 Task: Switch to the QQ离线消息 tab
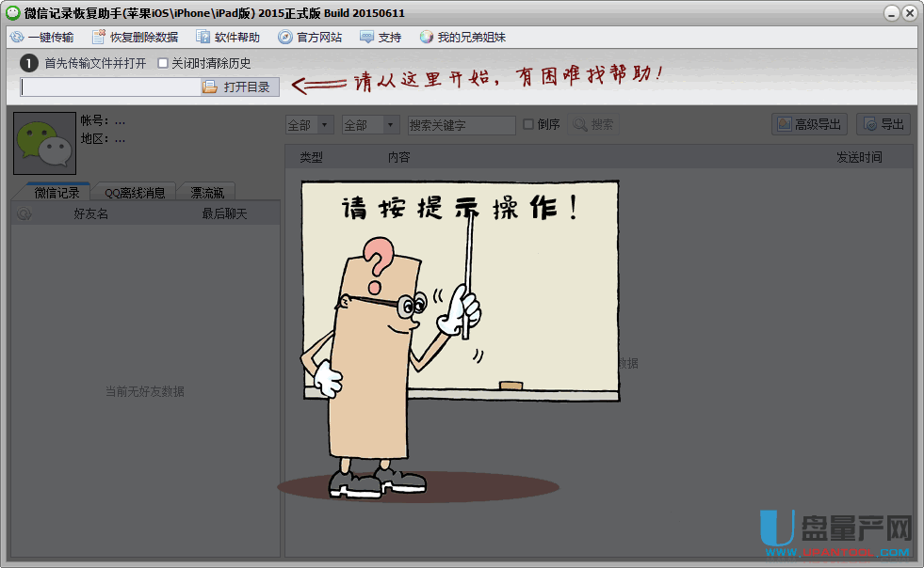[x=135, y=192]
